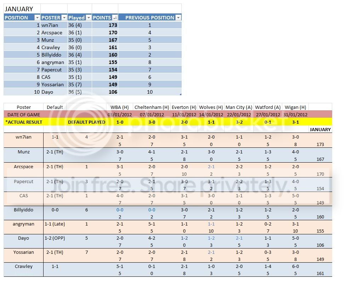Select the DEFAULT PLAYED cell
The height and width of the screenshot is (304, 346).
pos(86,122)
